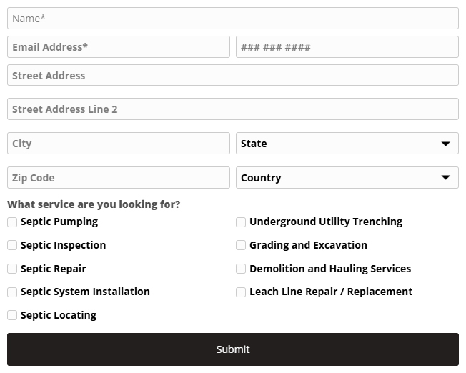This screenshot has width=466, height=373.
Task: Click the Country dropdown arrow
Action: coord(445,178)
